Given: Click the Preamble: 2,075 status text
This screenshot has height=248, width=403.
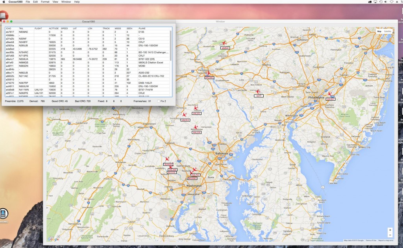Looking at the screenshot, I should click(14, 101).
